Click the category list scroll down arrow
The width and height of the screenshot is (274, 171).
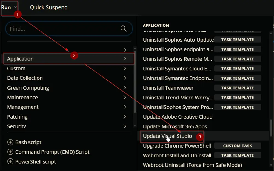[x=135, y=126]
